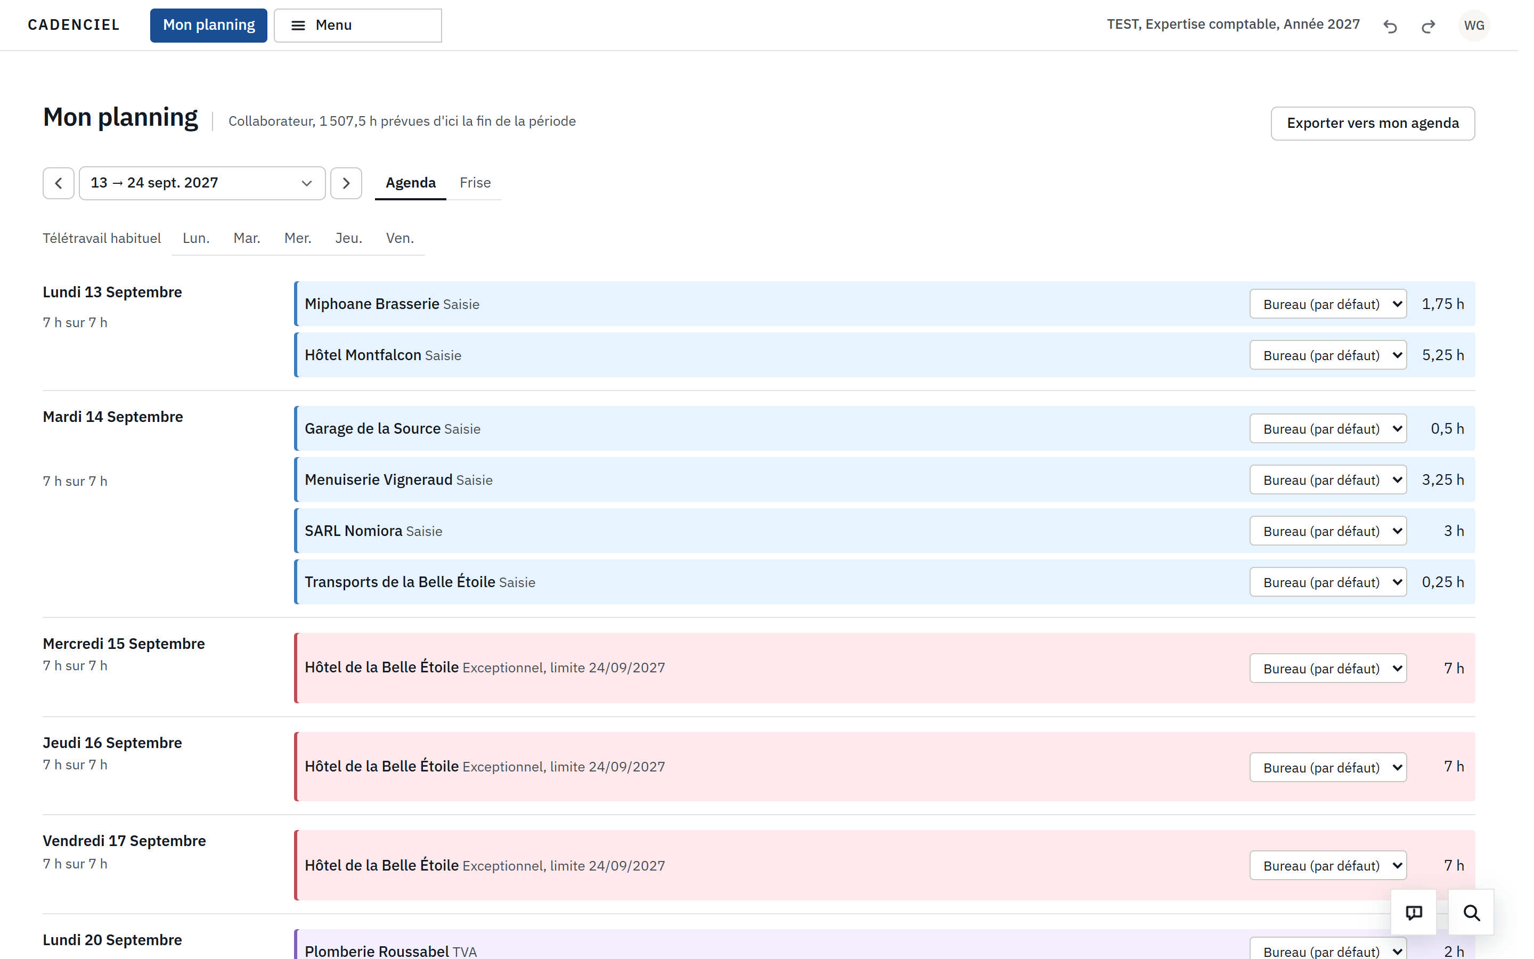Switch to the Agenda tab
This screenshot has height=959, width=1534.
tap(410, 183)
